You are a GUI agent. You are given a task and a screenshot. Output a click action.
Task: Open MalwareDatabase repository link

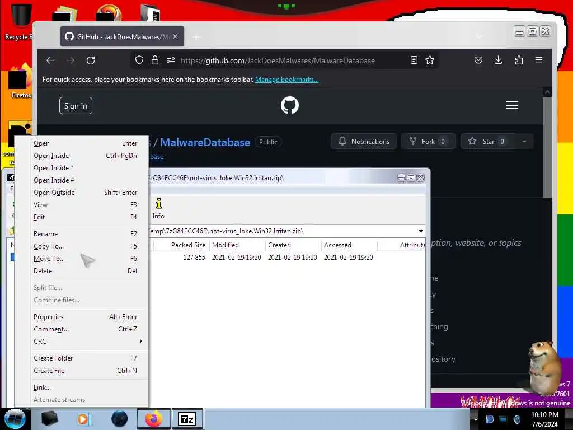tap(205, 142)
